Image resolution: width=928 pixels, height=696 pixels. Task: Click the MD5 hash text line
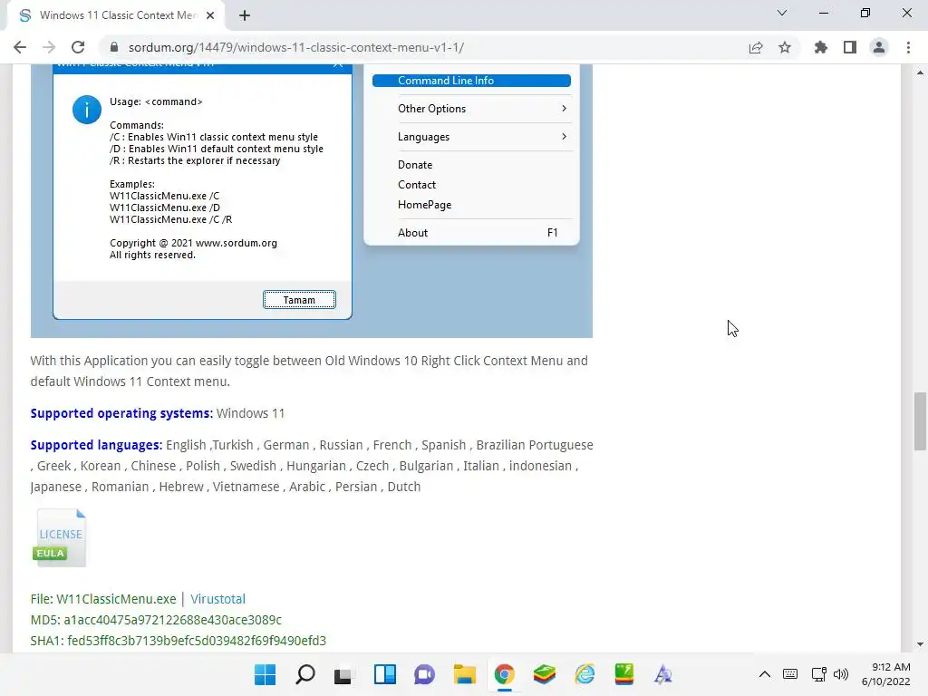156,620
